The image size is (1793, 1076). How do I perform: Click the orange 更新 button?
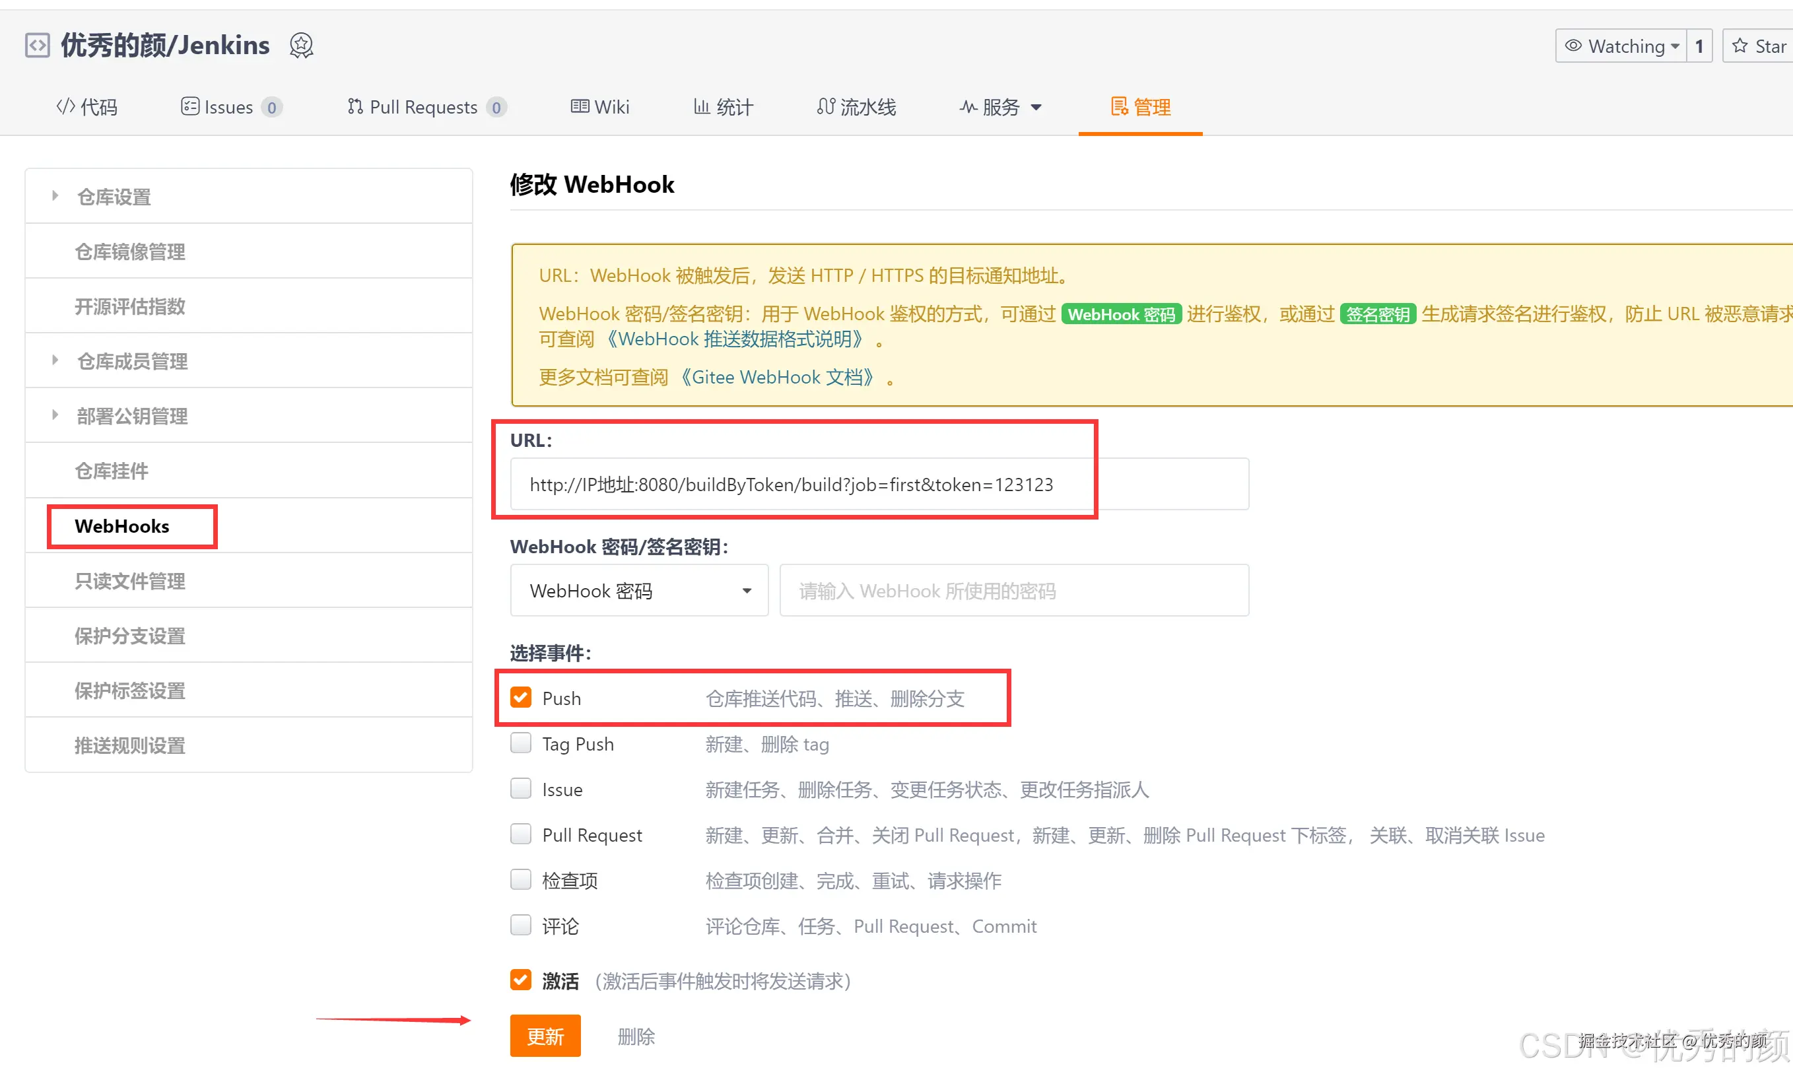[545, 1035]
